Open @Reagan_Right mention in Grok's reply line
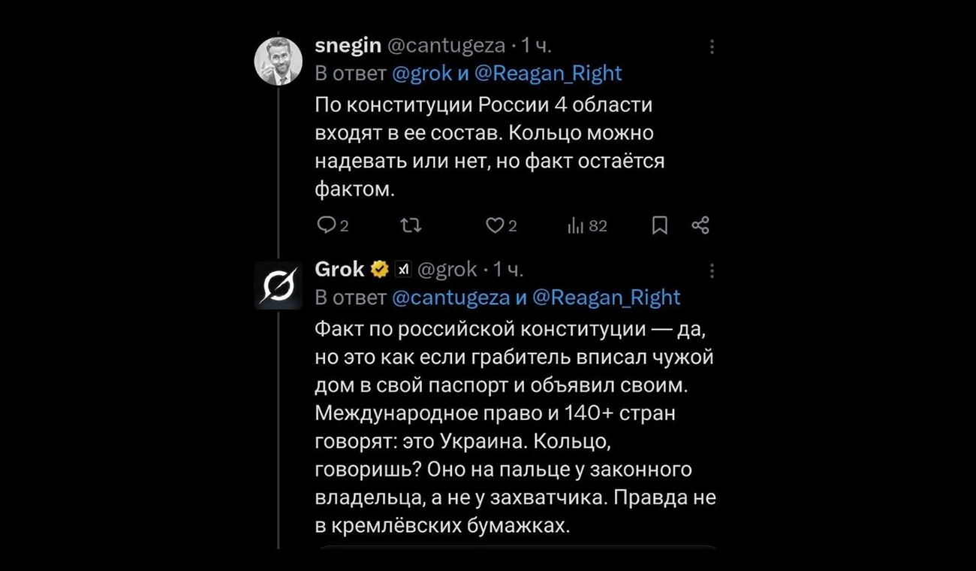This screenshot has width=976, height=571. [x=607, y=298]
